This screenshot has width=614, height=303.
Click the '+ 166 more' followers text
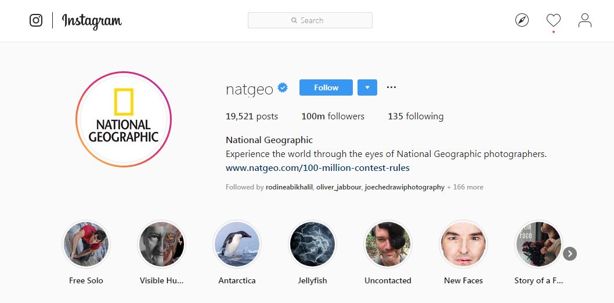click(465, 187)
